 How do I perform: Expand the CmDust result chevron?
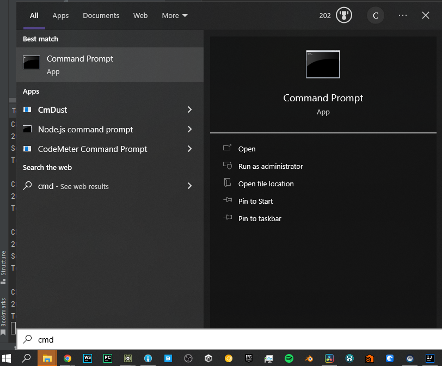(189, 109)
